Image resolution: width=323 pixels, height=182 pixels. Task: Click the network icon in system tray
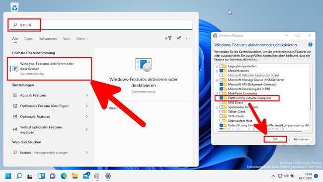(280, 176)
